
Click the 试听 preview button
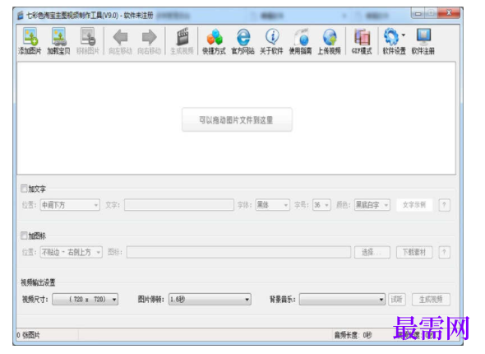(x=397, y=300)
